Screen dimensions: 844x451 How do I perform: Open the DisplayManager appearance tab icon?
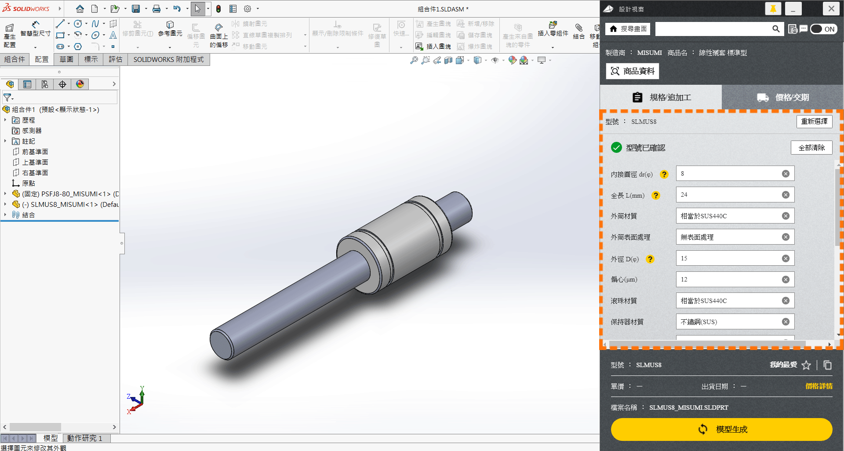pyautogui.click(x=80, y=84)
